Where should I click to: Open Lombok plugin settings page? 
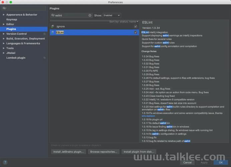coord(16,58)
